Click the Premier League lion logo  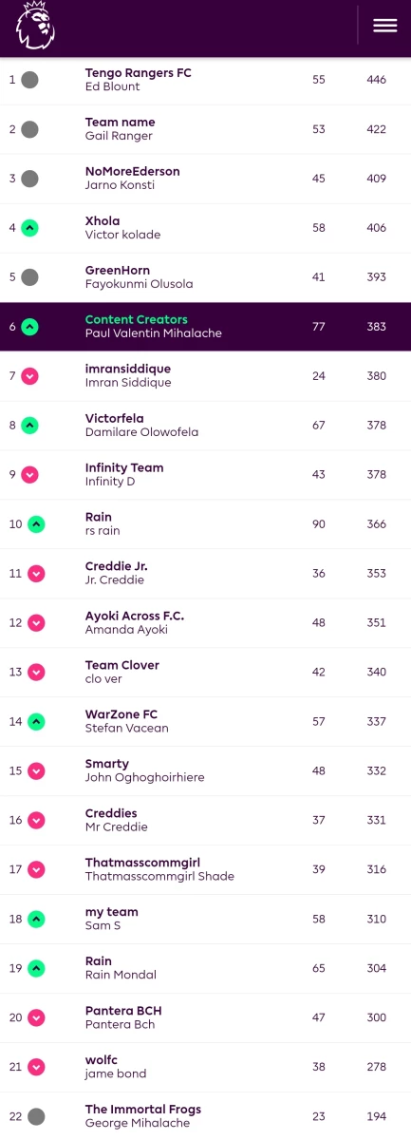[x=35, y=26]
